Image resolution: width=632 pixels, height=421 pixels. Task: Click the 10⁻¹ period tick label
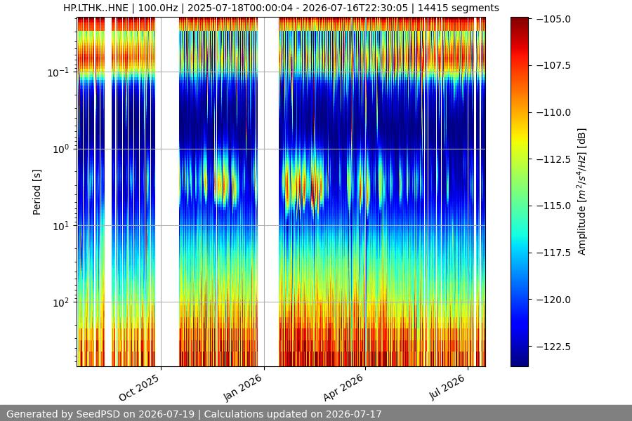click(x=58, y=72)
